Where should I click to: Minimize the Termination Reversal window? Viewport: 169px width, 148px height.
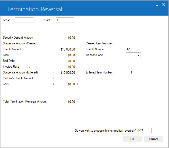(x=157, y=5)
